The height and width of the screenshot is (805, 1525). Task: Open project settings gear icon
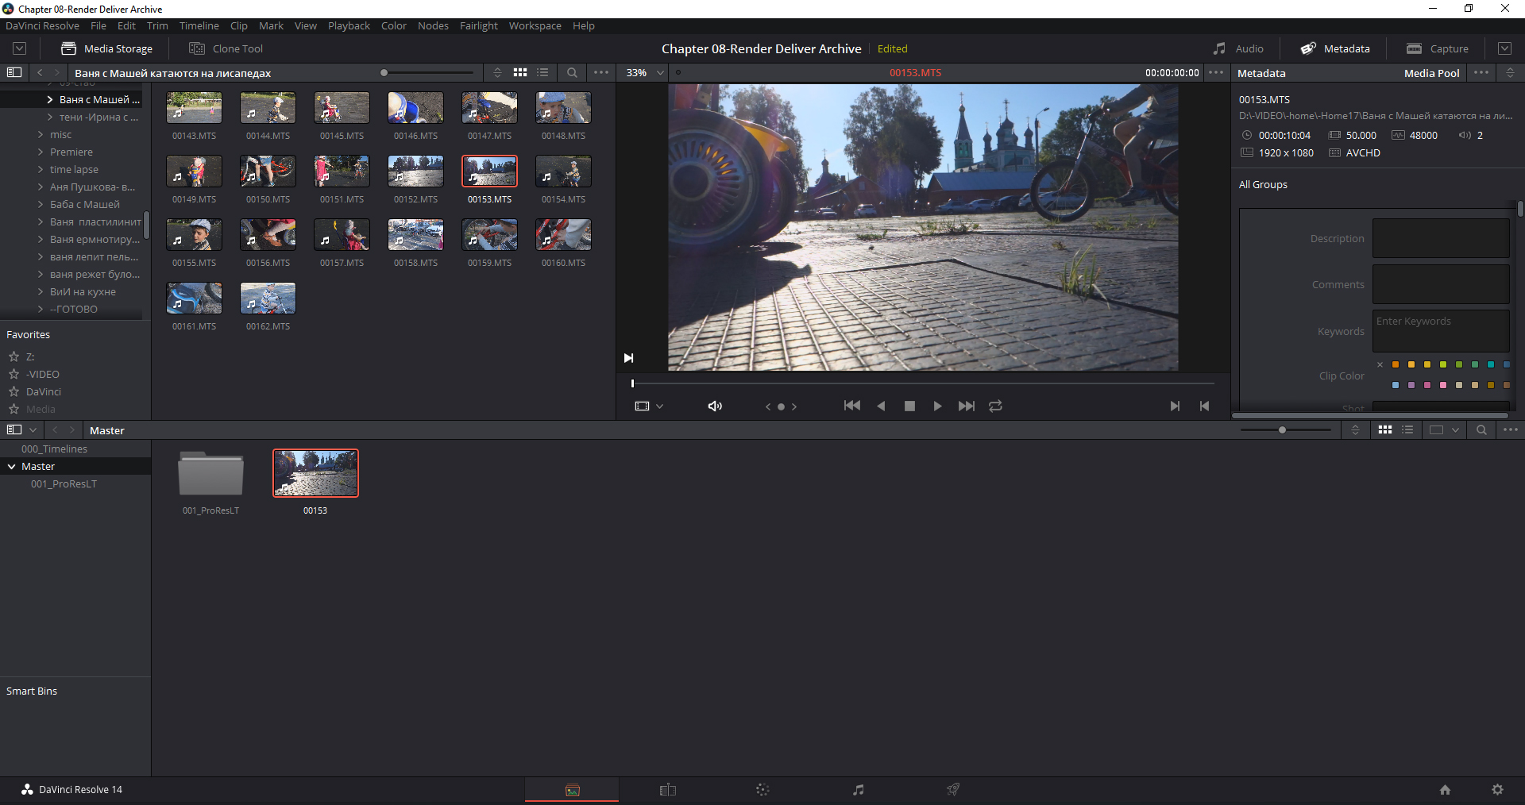pos(1497,789)
